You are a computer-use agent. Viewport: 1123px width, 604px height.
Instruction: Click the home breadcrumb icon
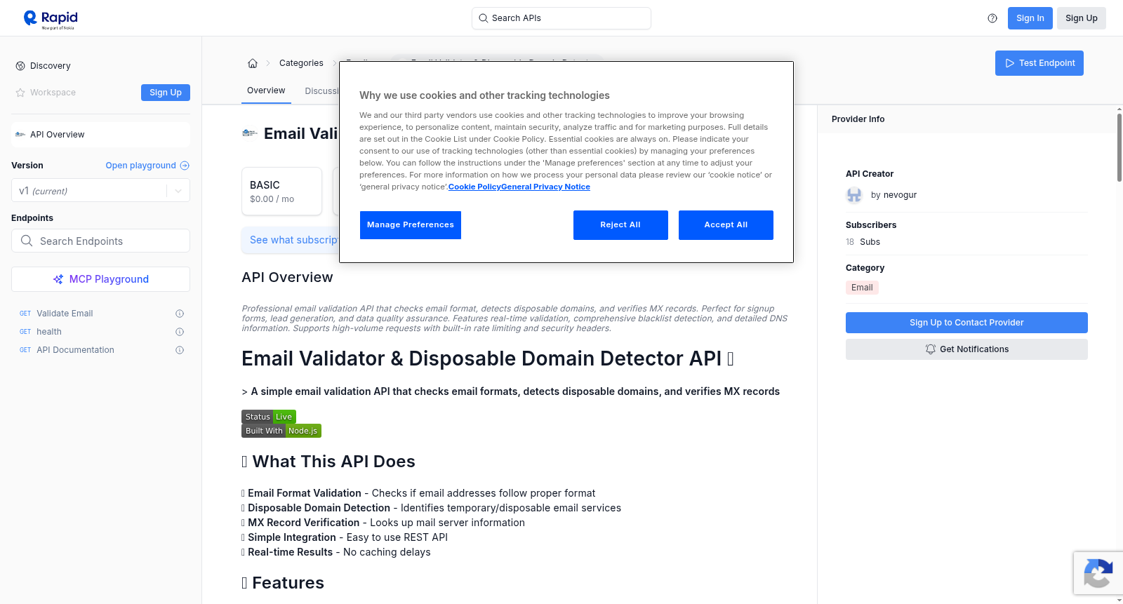pyautogui.click(x=253, y=63)
